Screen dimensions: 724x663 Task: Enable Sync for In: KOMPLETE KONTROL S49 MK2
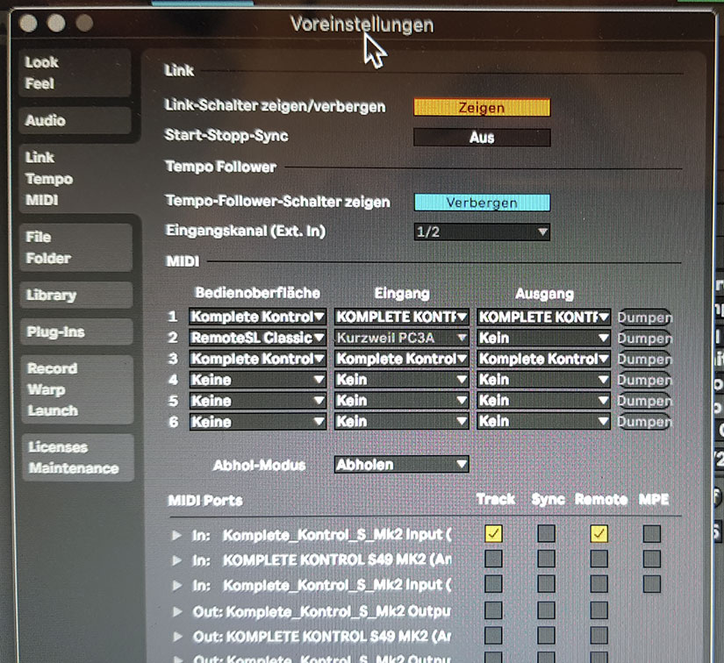click(x=546, y=559)
